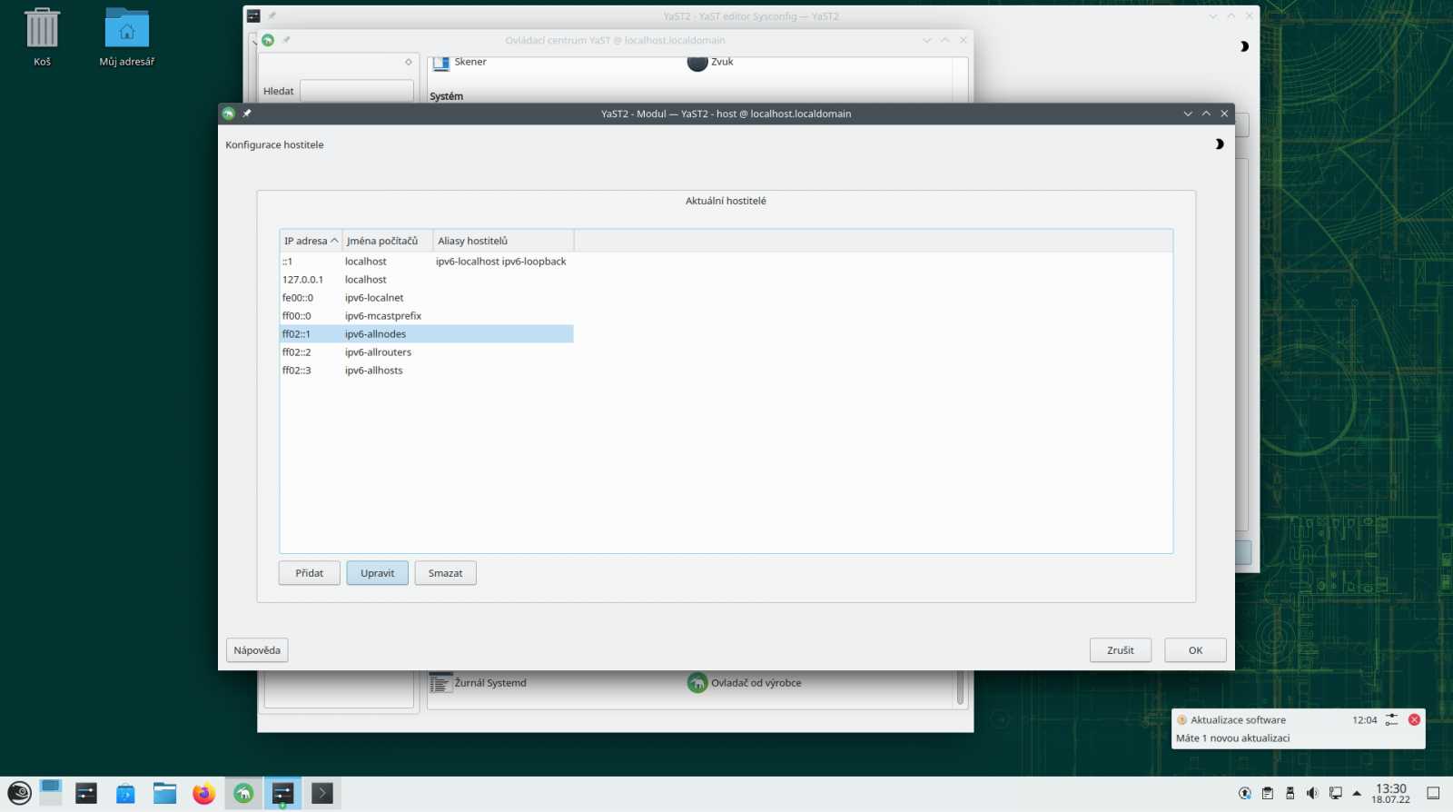Viewport: 1453px width, 812px height.
Task: Click the Přidat button
Action: tap(309, 573)
